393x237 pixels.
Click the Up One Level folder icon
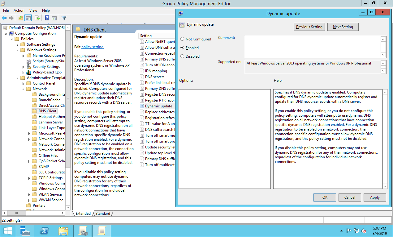[x=20, y=18]
